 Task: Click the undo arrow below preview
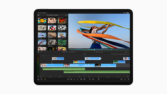[x=126, y=52]
